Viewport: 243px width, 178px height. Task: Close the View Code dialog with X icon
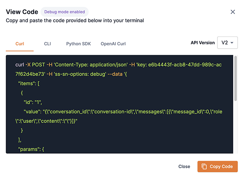click(x=233, y=12)
